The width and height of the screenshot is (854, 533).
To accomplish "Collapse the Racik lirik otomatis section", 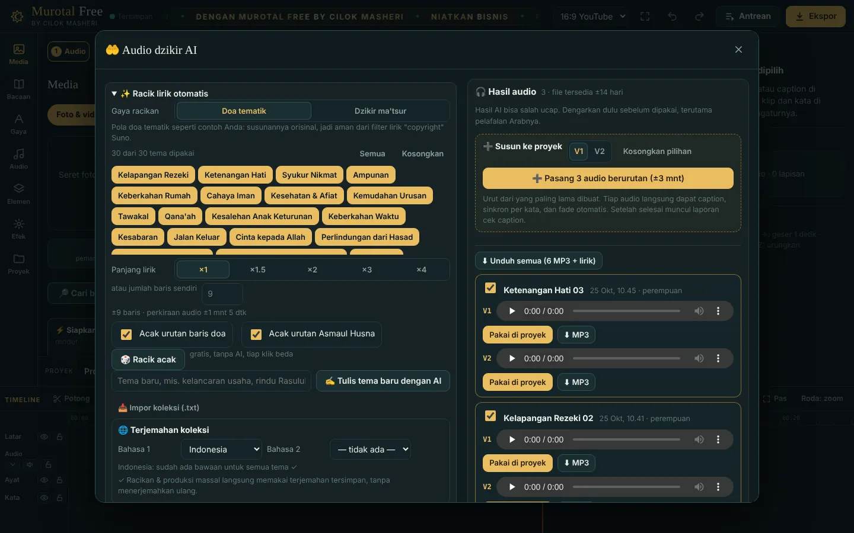I will pyautogui.click(x=160, y=94).
